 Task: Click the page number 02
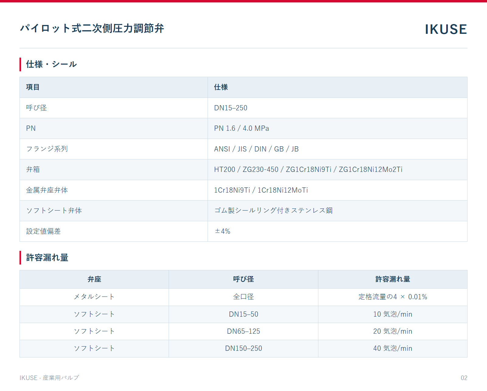point(464,378)
